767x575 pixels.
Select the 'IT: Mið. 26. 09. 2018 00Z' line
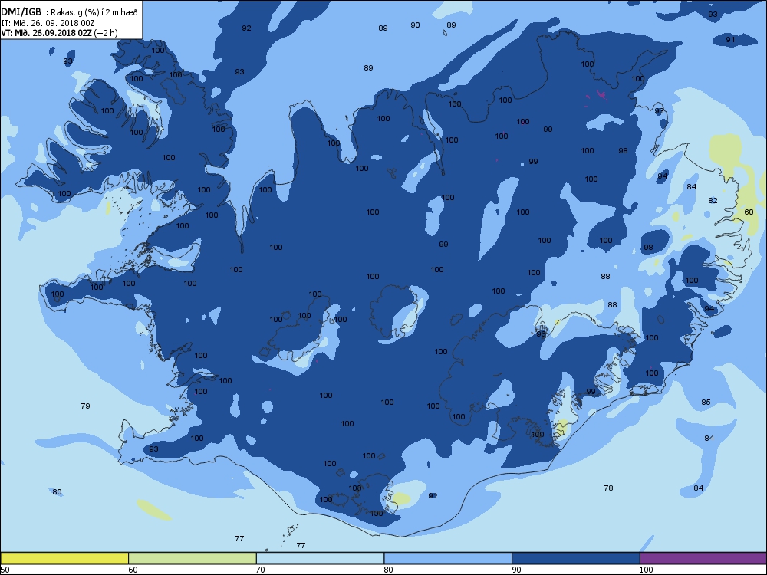coord(48,23)
